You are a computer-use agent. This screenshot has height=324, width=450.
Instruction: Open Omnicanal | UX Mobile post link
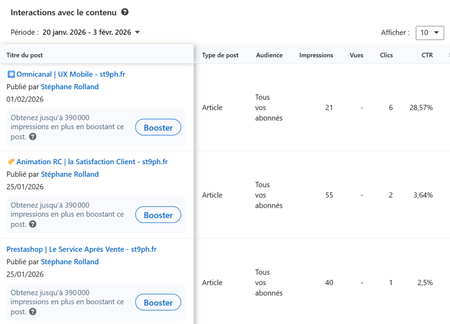coord(70,74)
